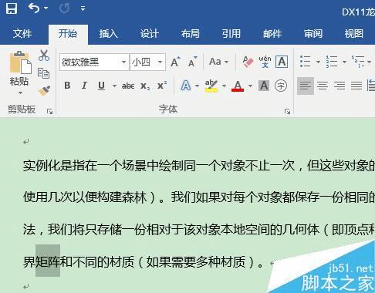Image resolution: width=375 pixels, height=293 pixels.
Task: Paste using the clipboard icon
Action: point(20,62)
